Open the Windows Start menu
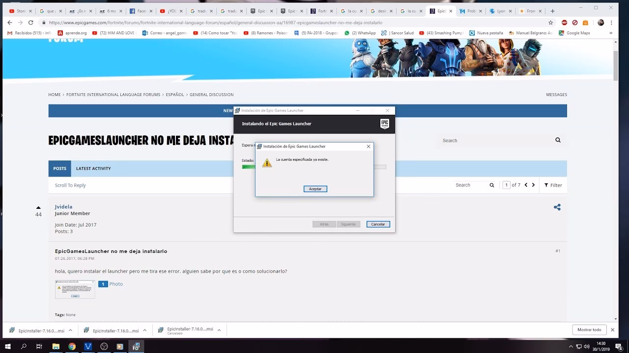Viewport: 629px width, 353px height. coord(8,346)
